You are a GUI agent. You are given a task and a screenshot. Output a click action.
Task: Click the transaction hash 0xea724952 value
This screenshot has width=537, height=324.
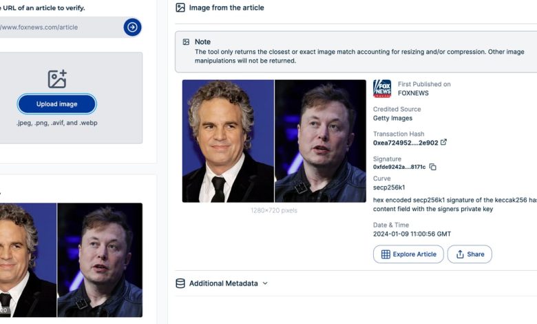[x=406, y=143]
